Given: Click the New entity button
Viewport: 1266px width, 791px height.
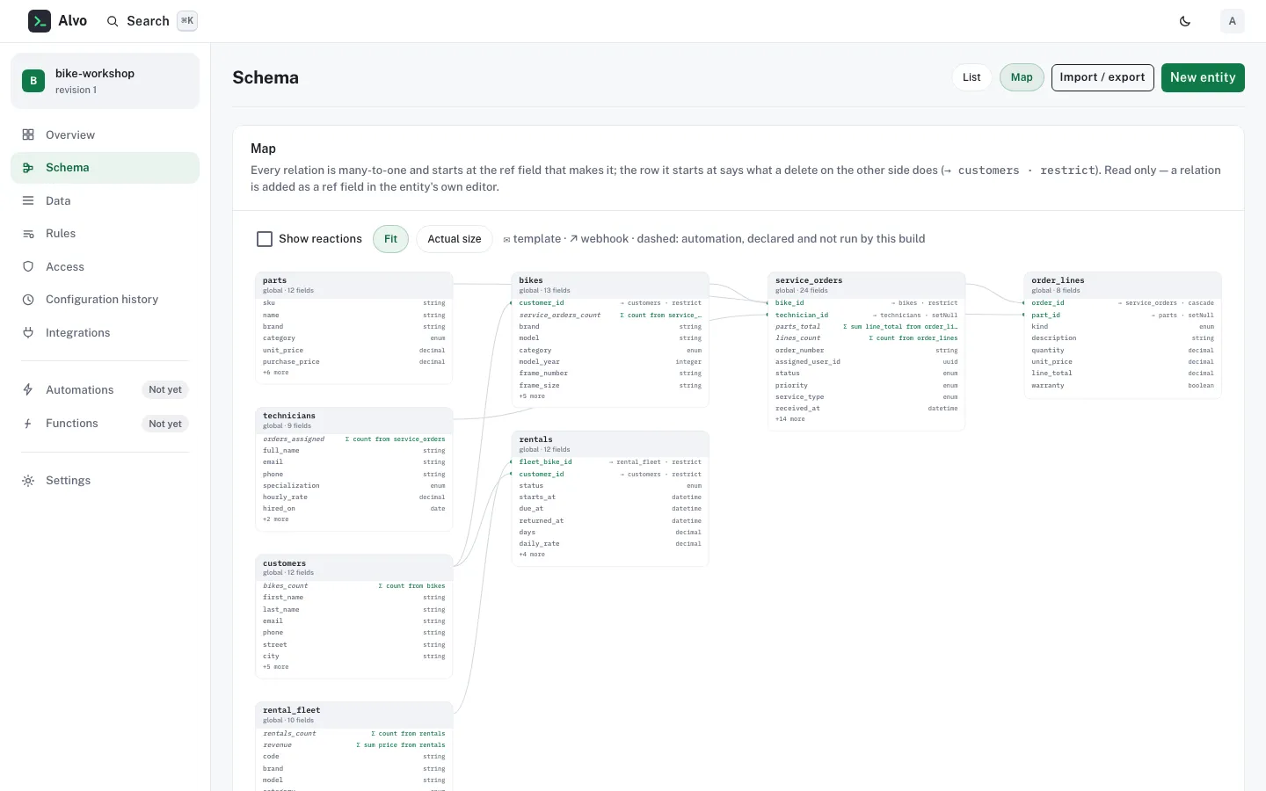Looking at the screenshot, I should 1203,77.
